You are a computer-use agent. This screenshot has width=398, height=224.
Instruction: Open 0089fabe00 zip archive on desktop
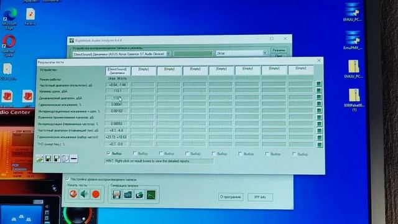point(354,100)
